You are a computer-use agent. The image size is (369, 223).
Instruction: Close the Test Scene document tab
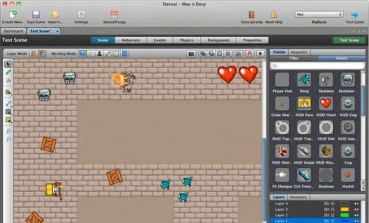click(x=57, y=31)
